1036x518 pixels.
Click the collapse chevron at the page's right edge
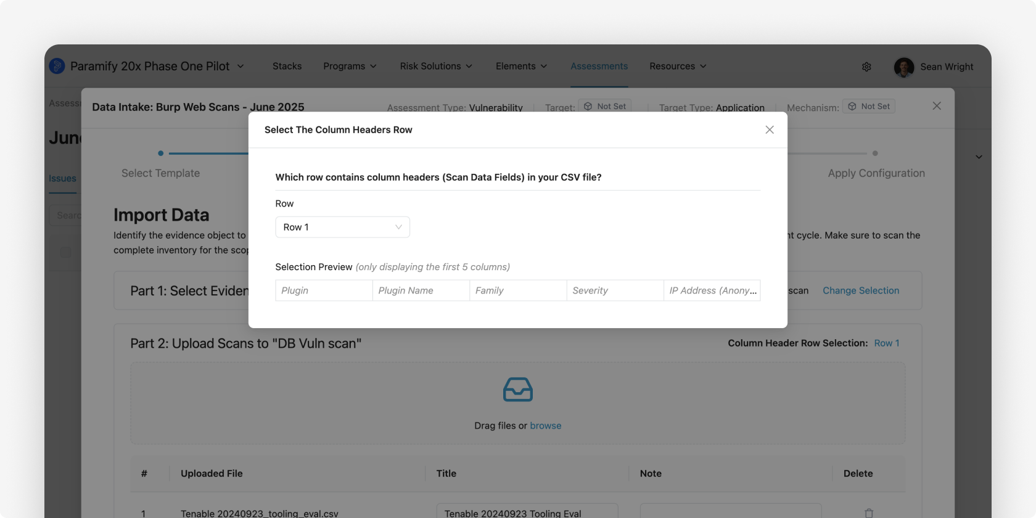coord(979,157)
